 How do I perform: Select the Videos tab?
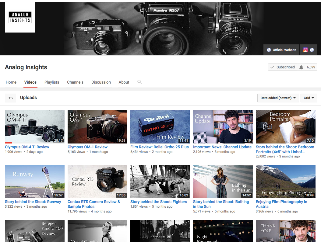pyautogui.click(x=30, y=82)
